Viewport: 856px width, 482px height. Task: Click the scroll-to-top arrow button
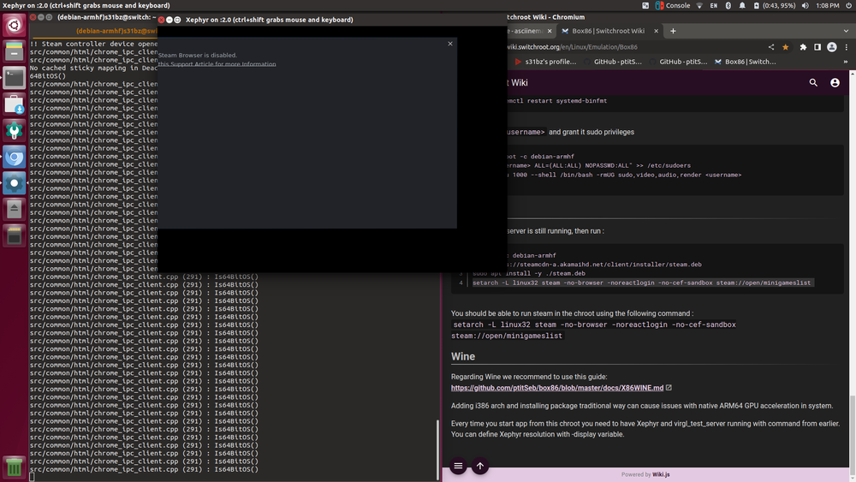[x=480, y=467]
